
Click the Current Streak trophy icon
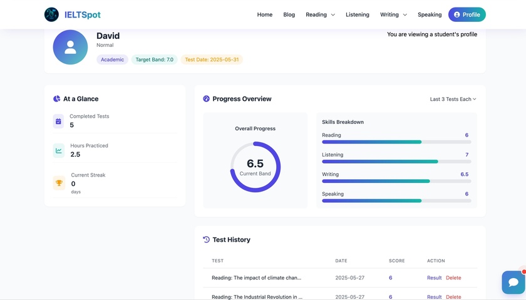[58, 183]
